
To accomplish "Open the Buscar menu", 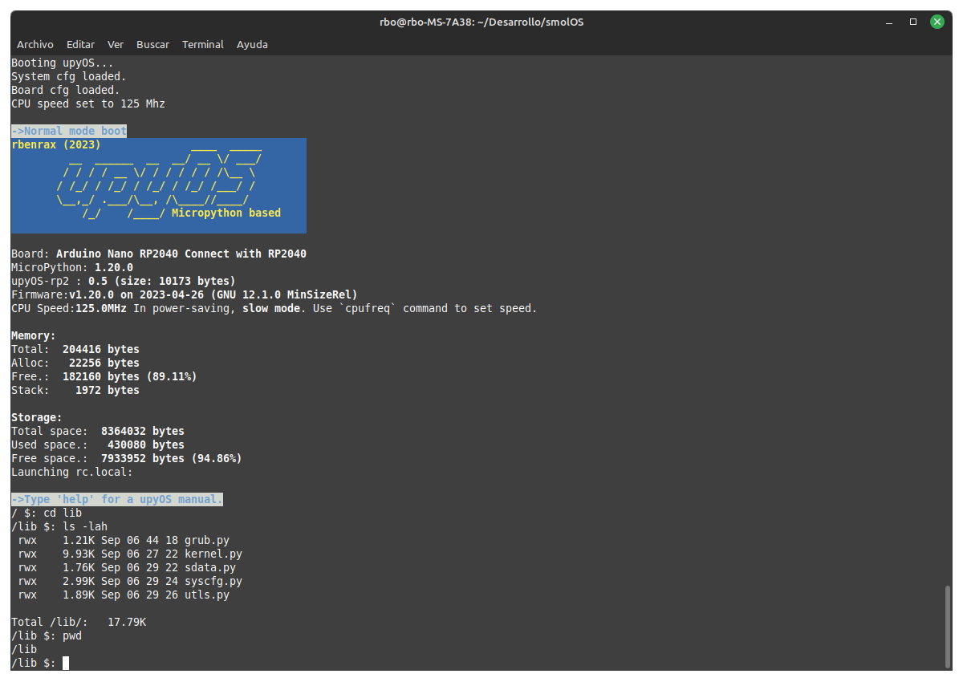I will click(x=152, y=44).
